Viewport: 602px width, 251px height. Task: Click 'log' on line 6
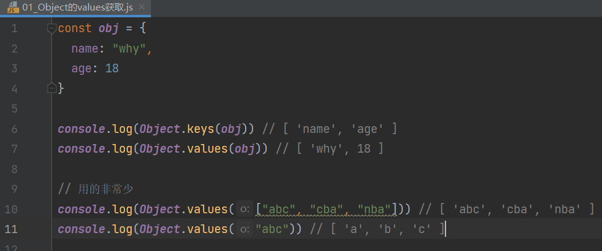pyautogui.click(x=123, y=129)
